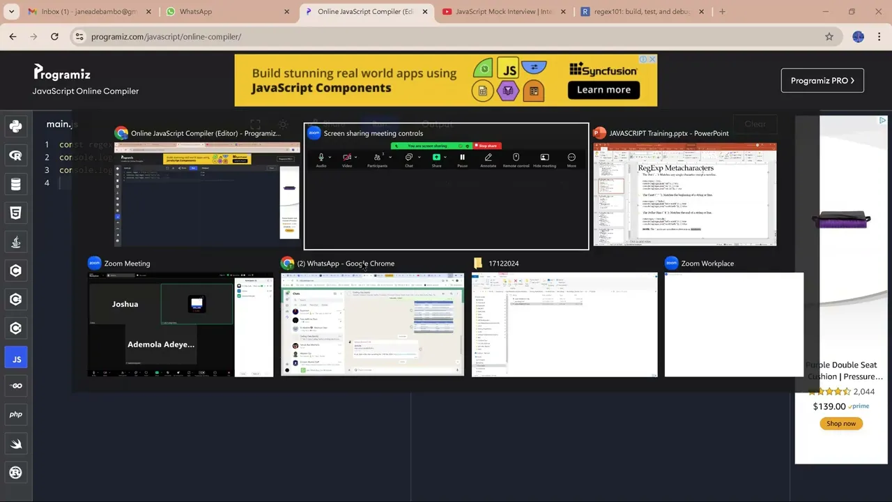
Task: Click the JavaScript Online Compiler heading
Action: (x=86, y=91)
